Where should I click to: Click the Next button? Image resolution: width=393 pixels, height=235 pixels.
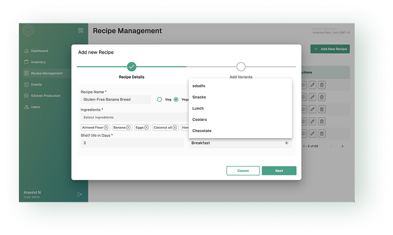[x=279, y=171]
